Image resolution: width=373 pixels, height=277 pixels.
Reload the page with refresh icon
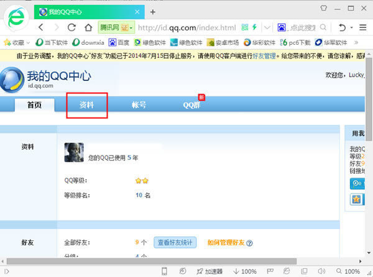pyautogui.click(x=71, y=27)
